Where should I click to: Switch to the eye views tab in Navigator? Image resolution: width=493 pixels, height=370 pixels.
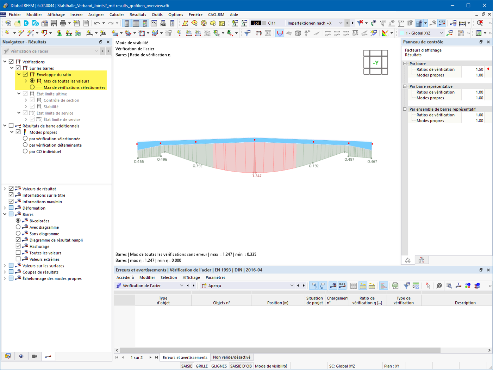21,356
